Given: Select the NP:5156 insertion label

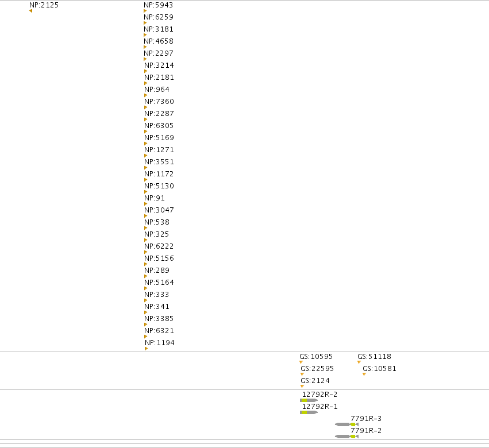Looking at the screenshot, I should [x=159, y=258].
